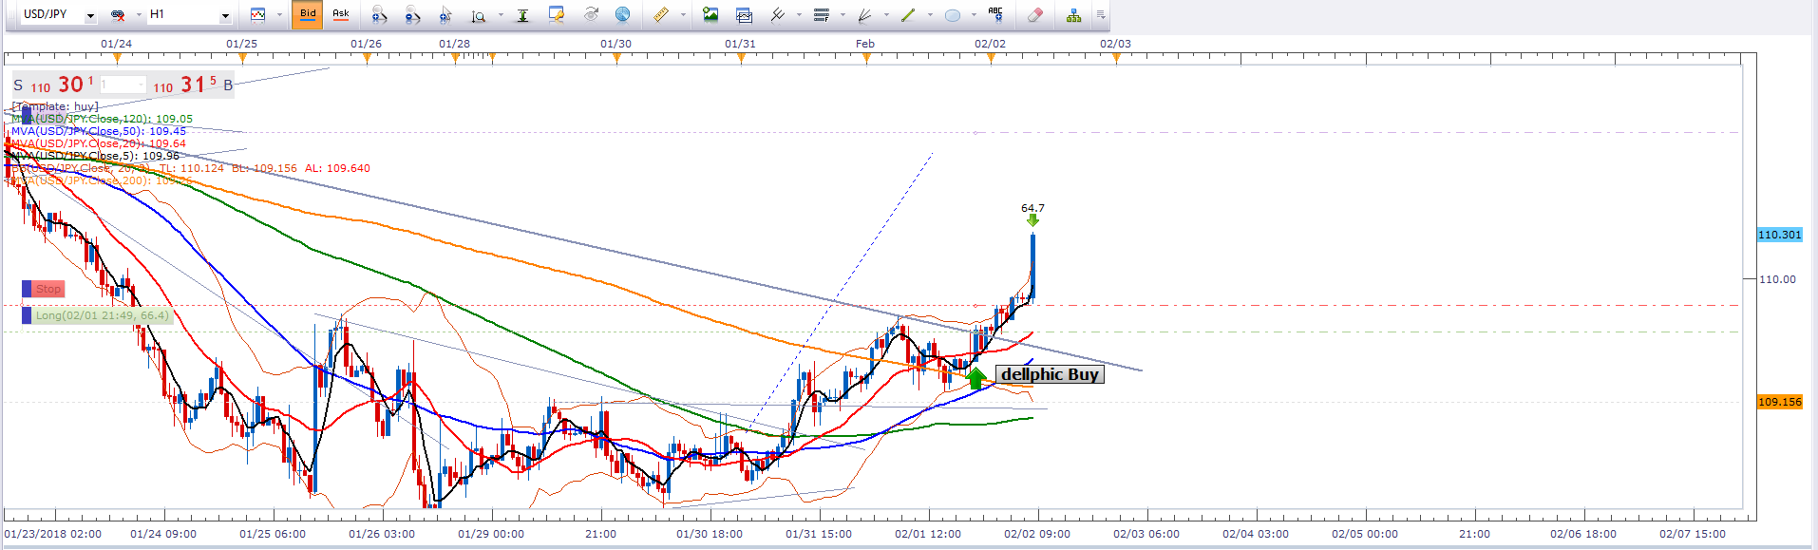This screenshot has height=550, width=1818.
Task: Select the ruler measure tool
Action: (660, 14)
